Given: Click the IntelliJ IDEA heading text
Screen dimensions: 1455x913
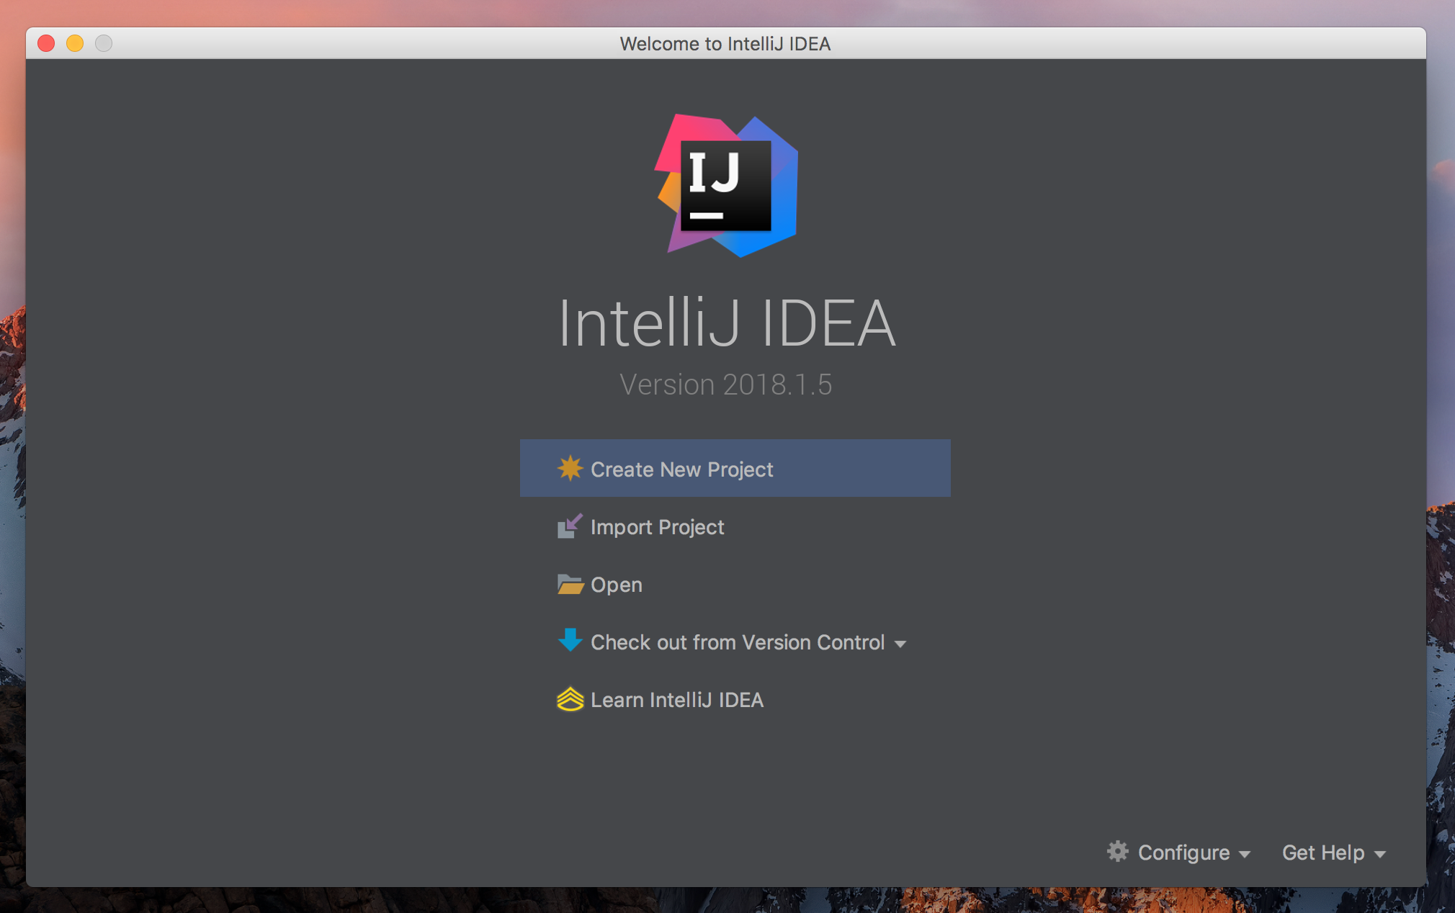Looking at the screenshot, I should [x=727, y=323].
